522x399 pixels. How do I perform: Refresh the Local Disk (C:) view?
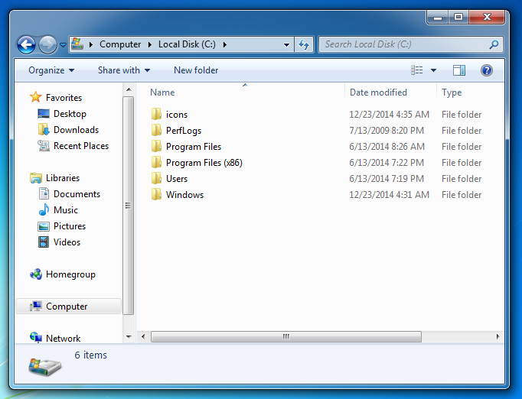304,44
